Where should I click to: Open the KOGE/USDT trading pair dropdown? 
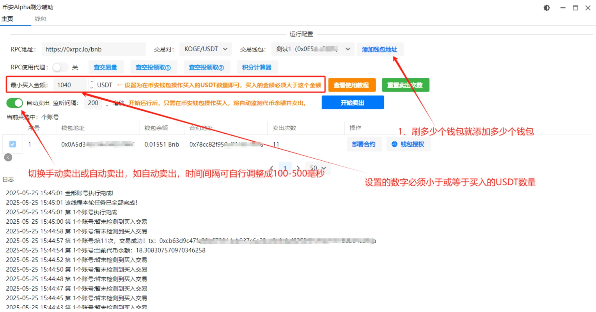pos(205,49)
